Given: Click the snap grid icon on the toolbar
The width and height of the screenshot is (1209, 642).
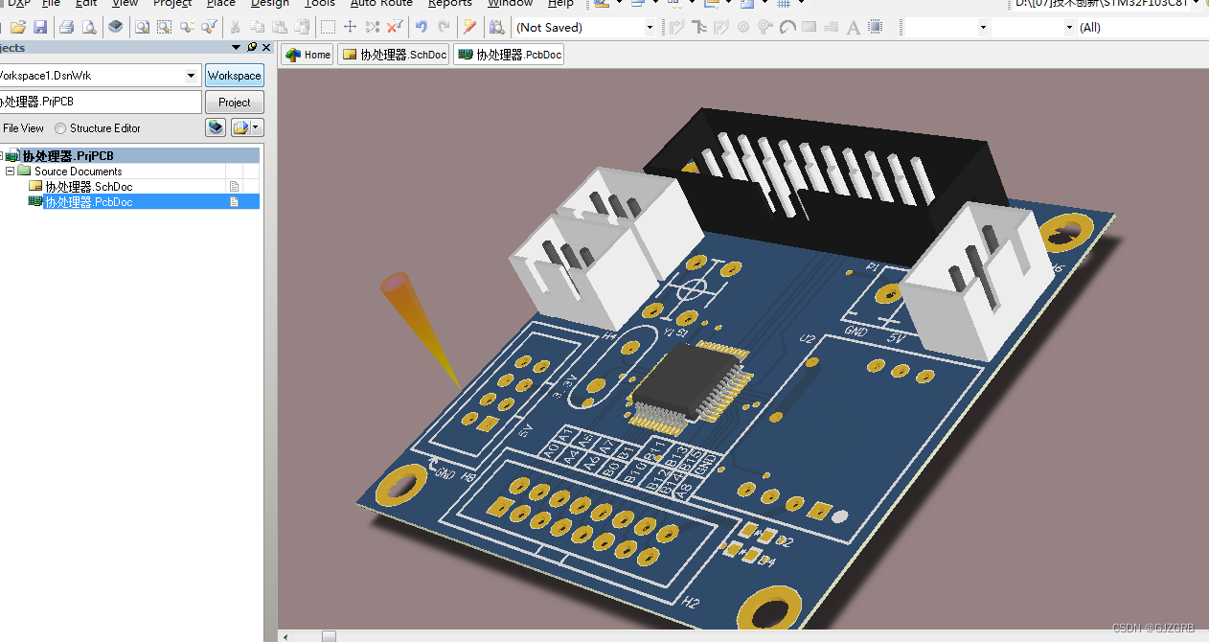Looking at the screenshot, I should pos(832,27).
